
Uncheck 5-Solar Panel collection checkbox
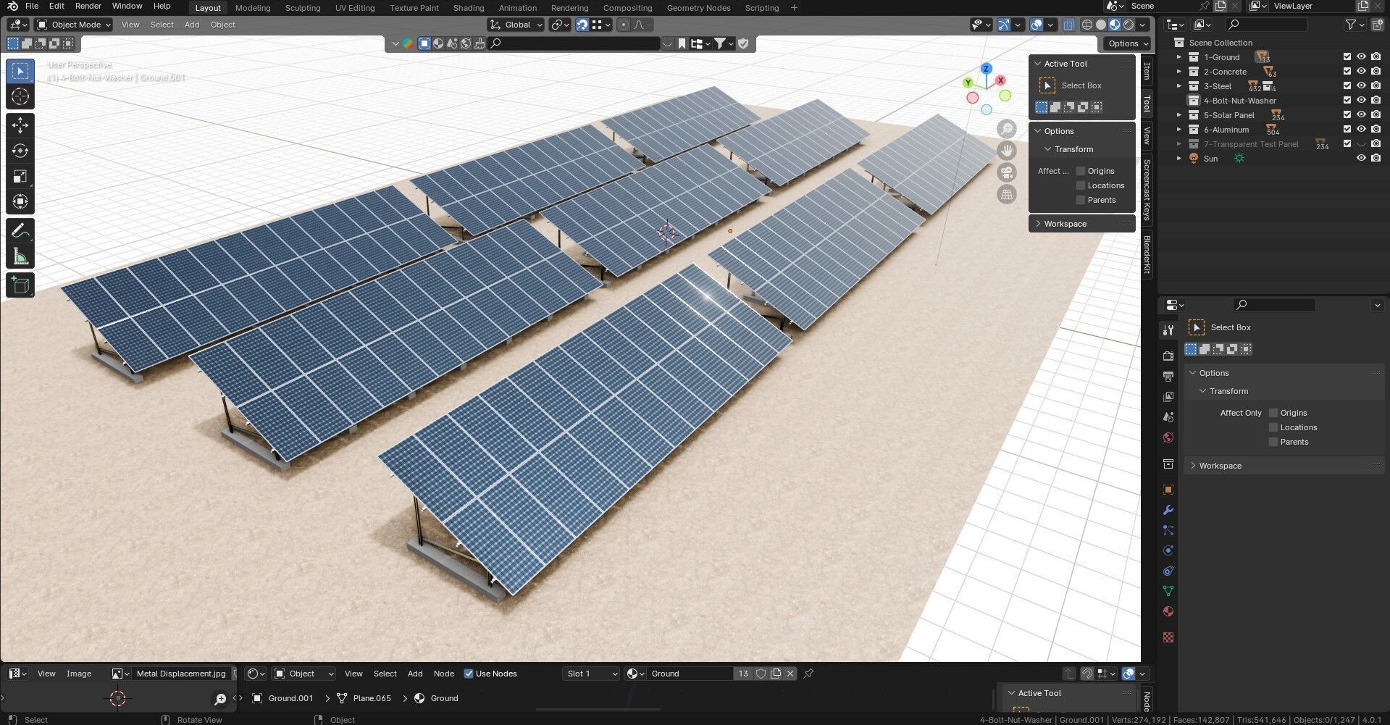pyautogui.click(x=1347, y=115)
